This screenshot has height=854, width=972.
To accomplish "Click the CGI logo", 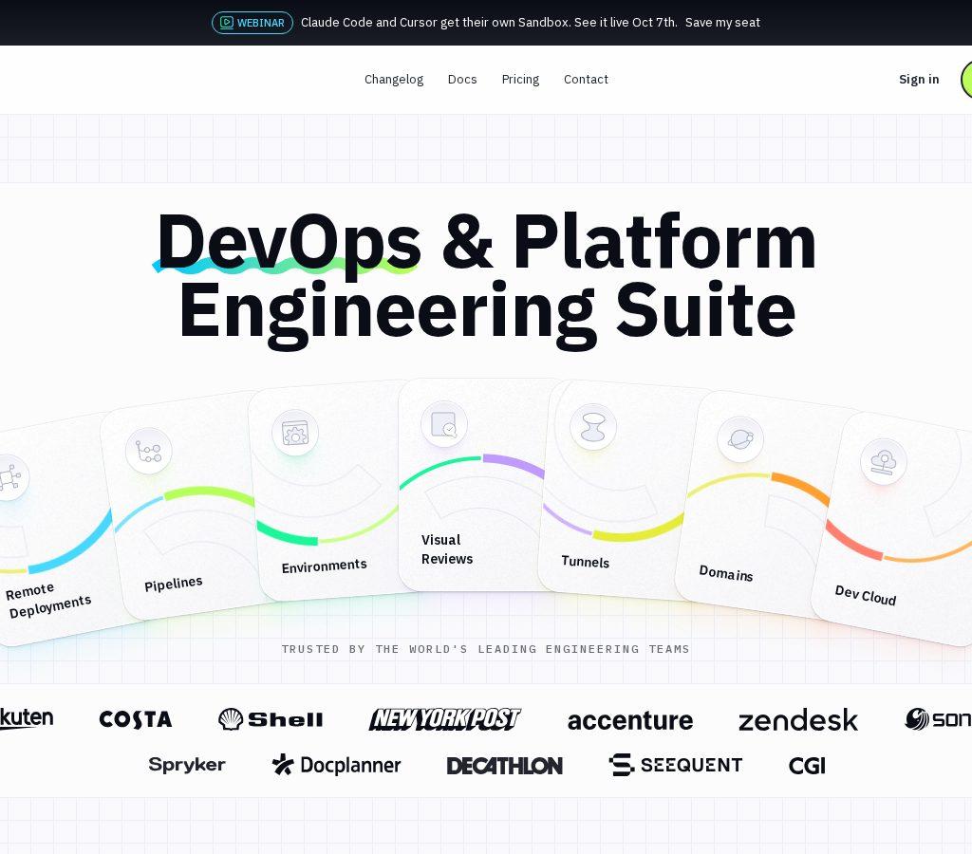I will click(x=807, y=766).
